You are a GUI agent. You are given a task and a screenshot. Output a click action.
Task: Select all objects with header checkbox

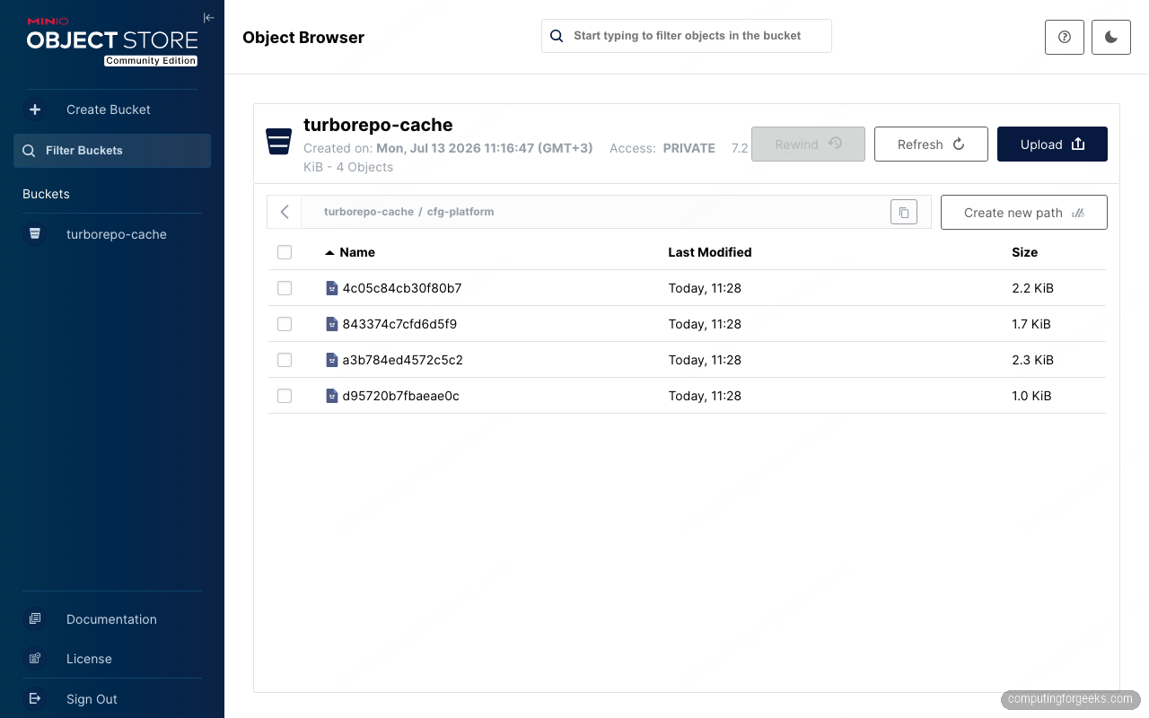click(x=285, y=252)
